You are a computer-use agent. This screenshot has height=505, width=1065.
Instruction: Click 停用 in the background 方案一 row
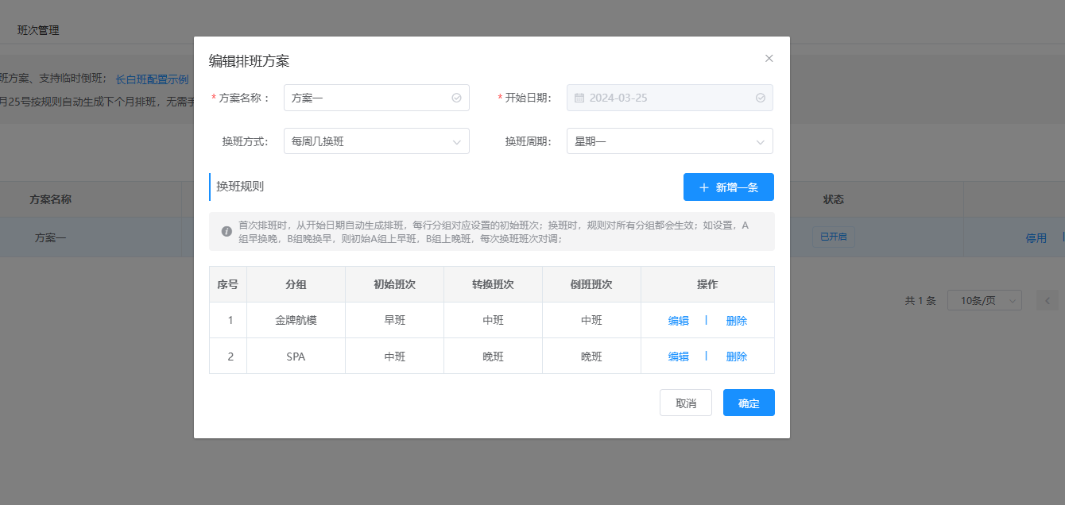pos(1036,237)
